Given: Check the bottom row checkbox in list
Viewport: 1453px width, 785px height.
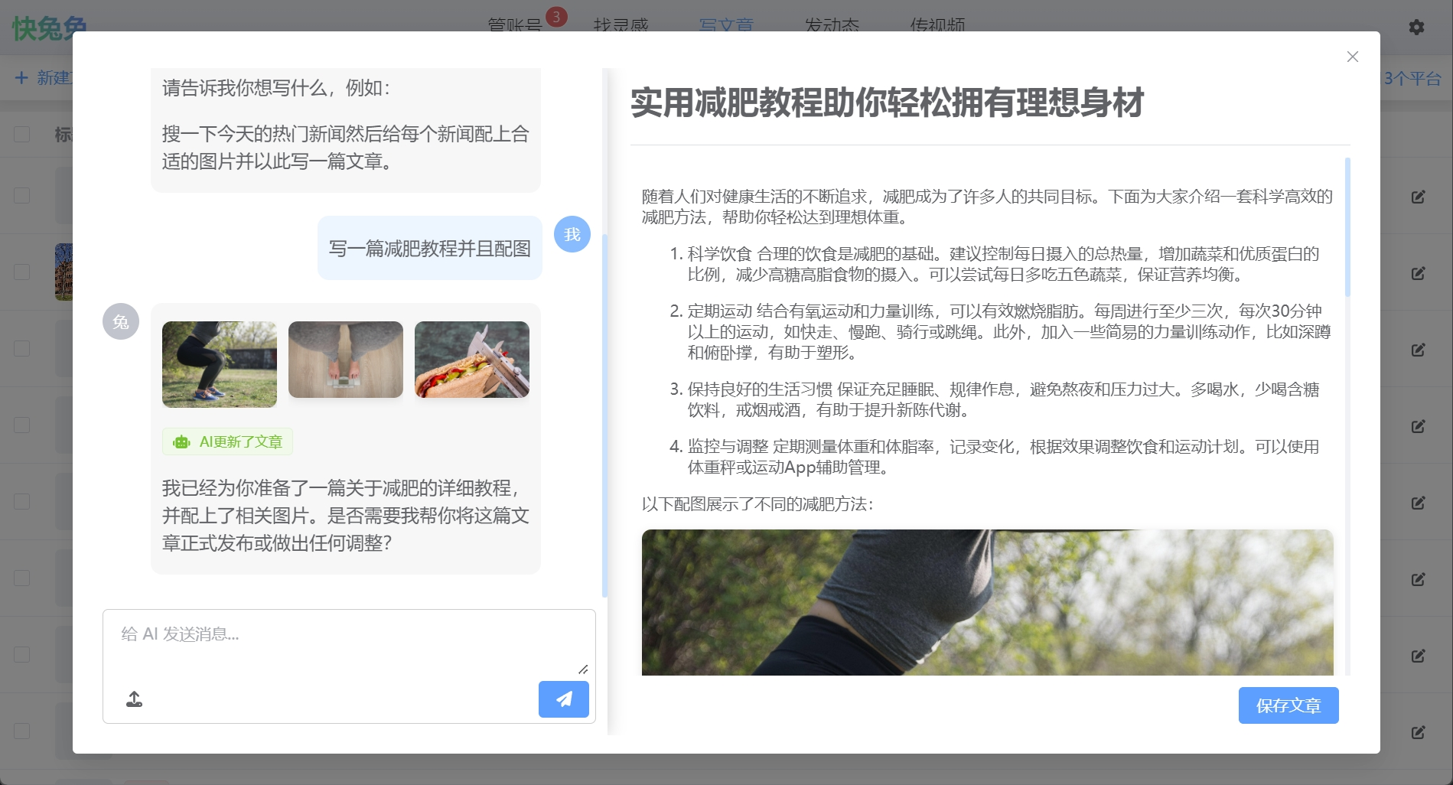Looking at the screenshot, I should pyautogui.click(x=22, y=731).
